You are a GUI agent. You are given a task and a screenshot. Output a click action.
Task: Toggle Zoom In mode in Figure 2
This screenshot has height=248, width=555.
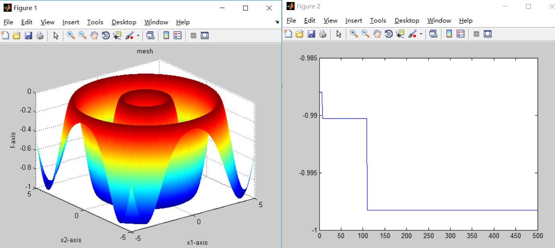[354, 34]
